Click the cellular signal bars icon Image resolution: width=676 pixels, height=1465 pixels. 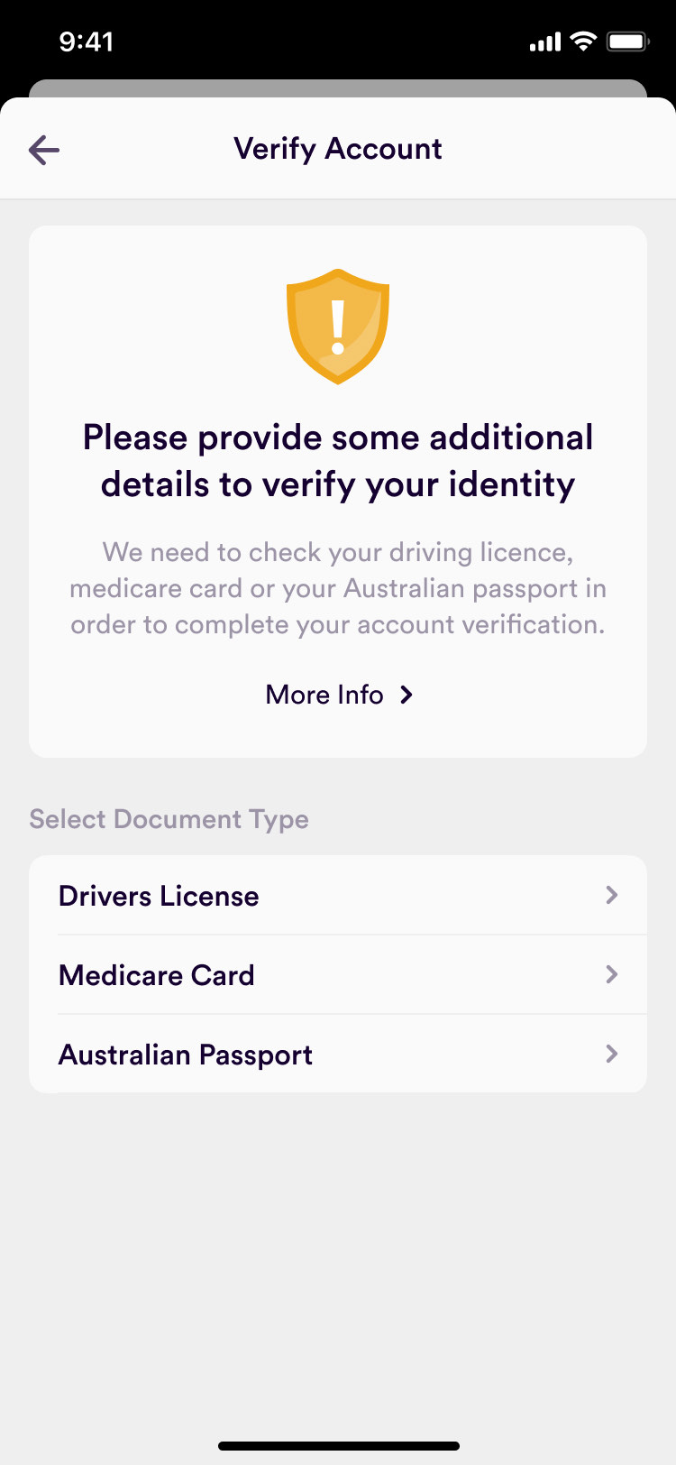pos(544,42)
